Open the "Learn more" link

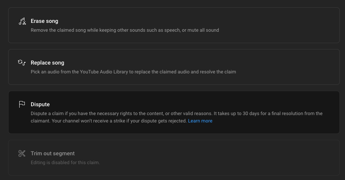click(200, 121)
